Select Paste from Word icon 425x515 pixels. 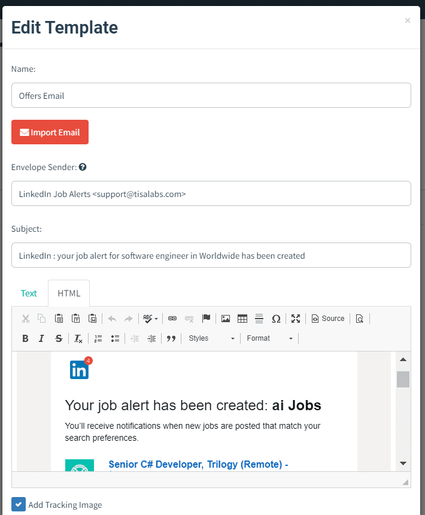(93, 319)
